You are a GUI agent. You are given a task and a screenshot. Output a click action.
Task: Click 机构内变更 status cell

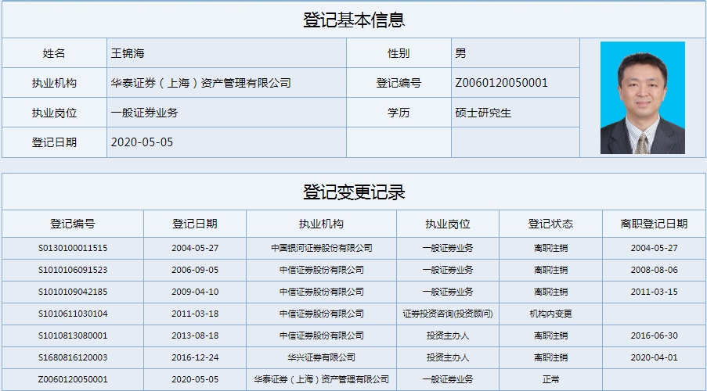tap(550, 314)
